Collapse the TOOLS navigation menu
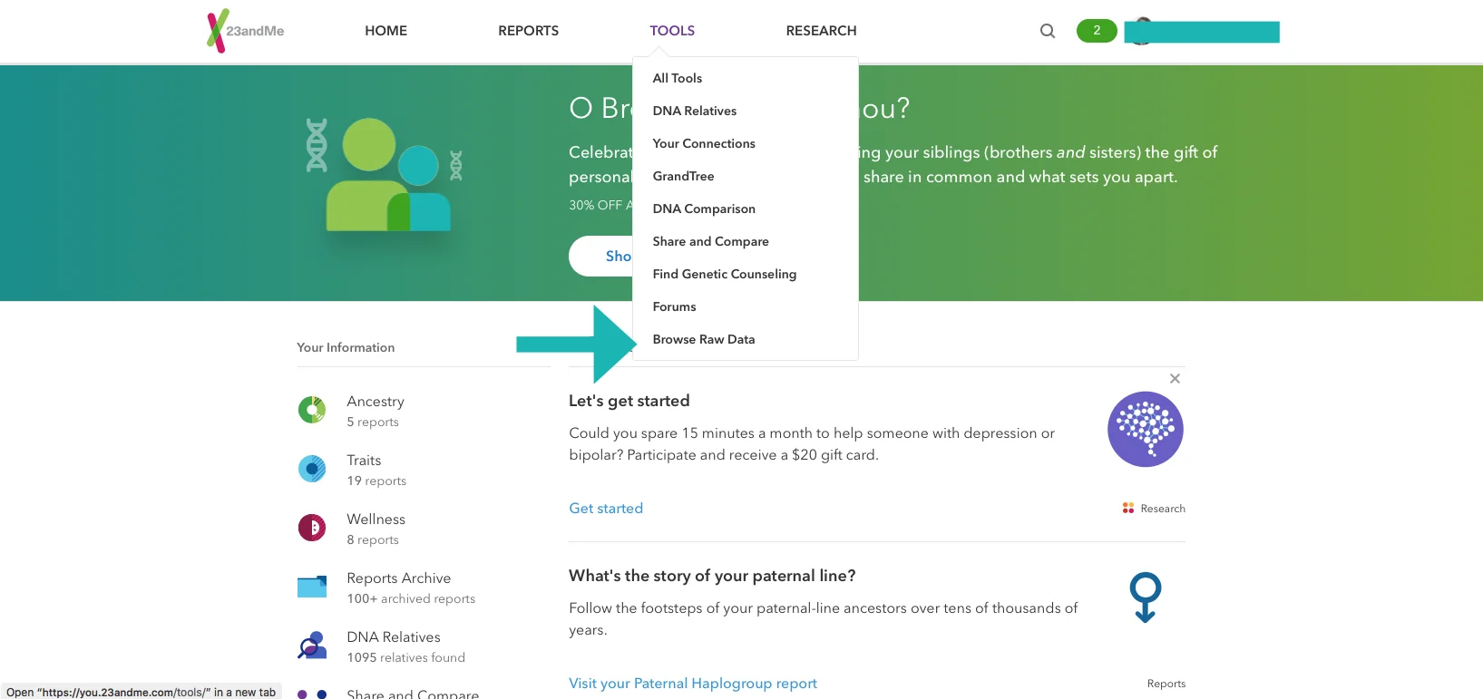Image resolution: width=1483 pixels, height=699 pixels. click(672, 31)
